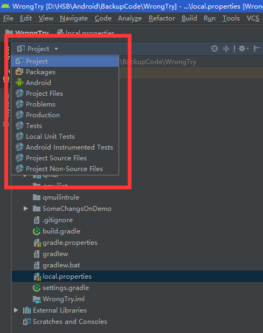Select Project in the view list
Screen dimensions: 263x333
(65, 61)
